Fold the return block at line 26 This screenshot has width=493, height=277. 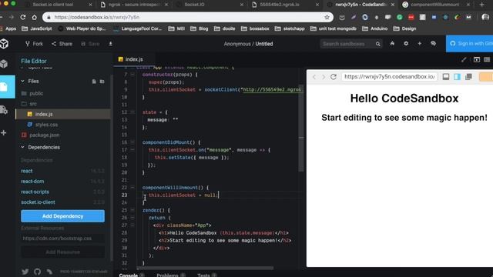132,218
